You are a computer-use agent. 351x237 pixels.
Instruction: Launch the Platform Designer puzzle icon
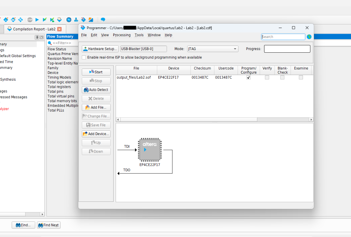(91, 20)
